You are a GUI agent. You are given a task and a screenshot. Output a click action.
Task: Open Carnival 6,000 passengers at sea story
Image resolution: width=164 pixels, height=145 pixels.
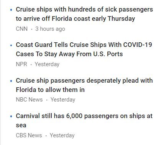click(x=84, y=120)
